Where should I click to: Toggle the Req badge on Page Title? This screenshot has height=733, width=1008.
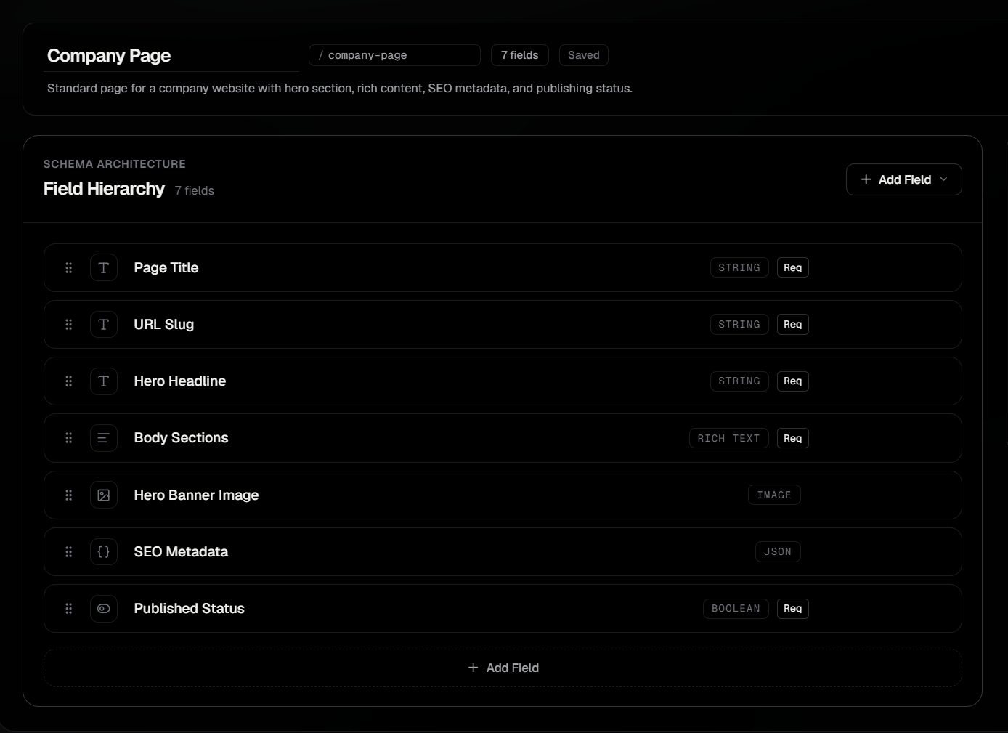click(793, 268)
